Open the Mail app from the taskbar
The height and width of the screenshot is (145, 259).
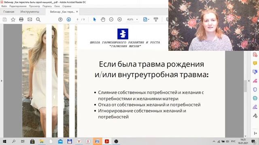click(60, 141)
